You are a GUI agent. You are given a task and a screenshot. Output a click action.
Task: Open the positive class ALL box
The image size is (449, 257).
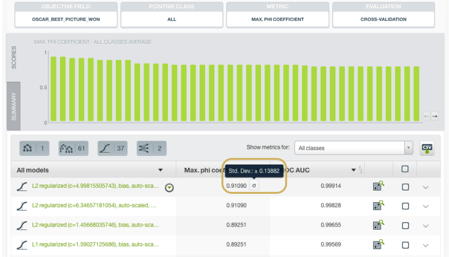tap(172, 19)
